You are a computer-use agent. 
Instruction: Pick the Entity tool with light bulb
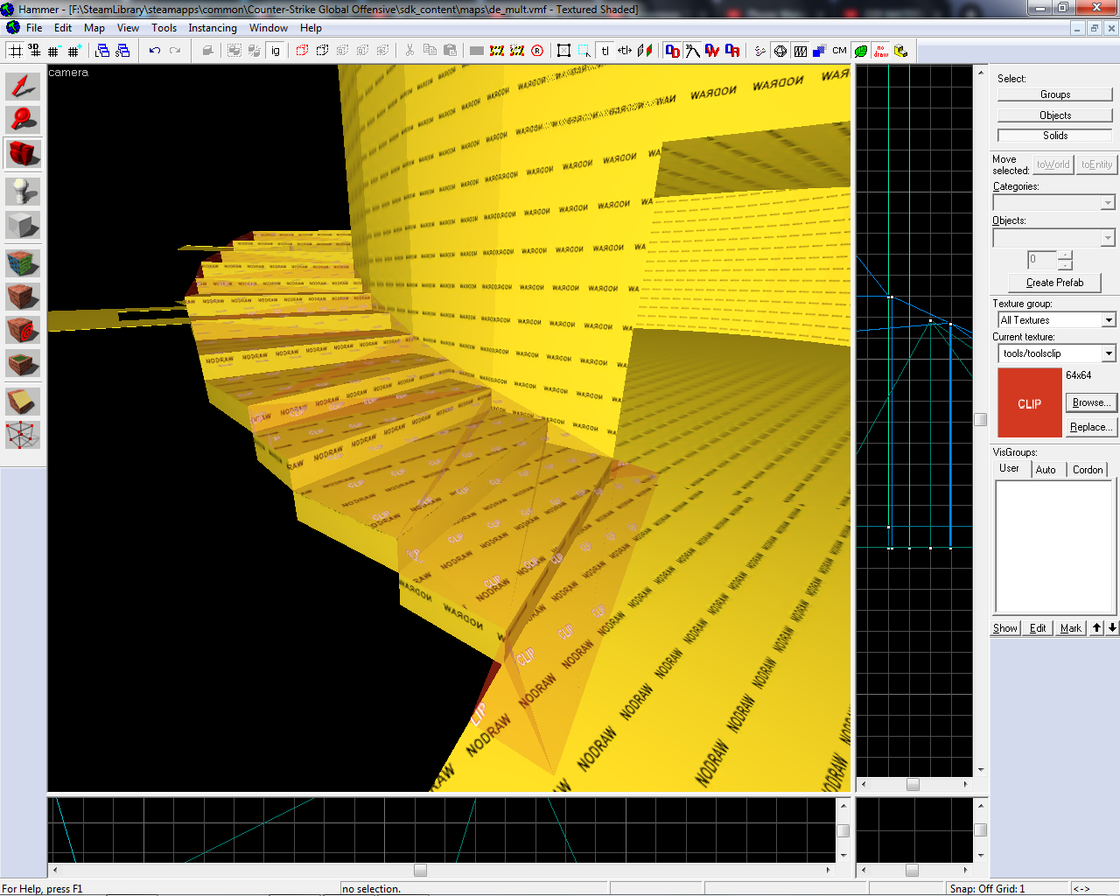coord(23,191)
